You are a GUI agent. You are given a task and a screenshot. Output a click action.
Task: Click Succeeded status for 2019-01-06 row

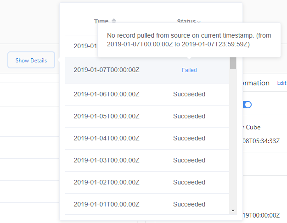point(189,95)
